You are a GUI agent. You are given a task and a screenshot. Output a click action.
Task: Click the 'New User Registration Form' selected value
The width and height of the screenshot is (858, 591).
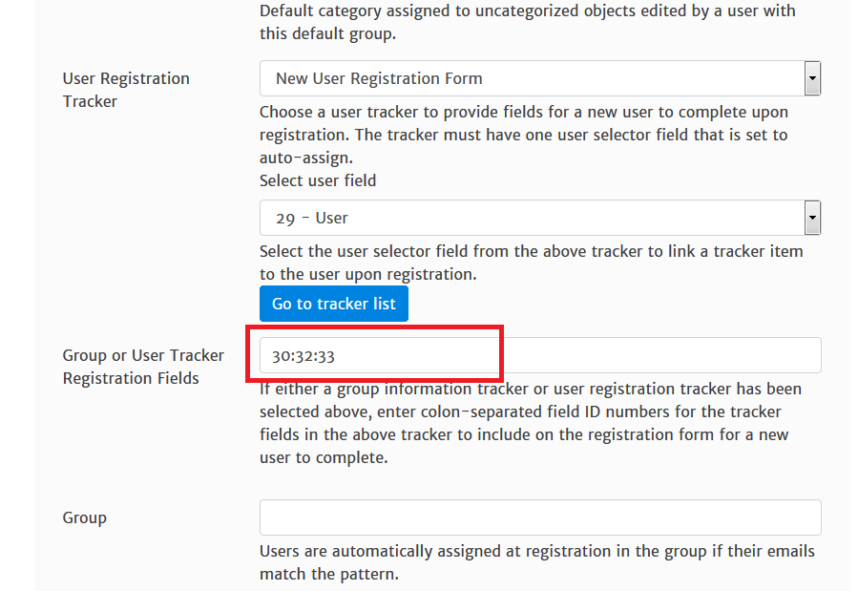[379, 78]
